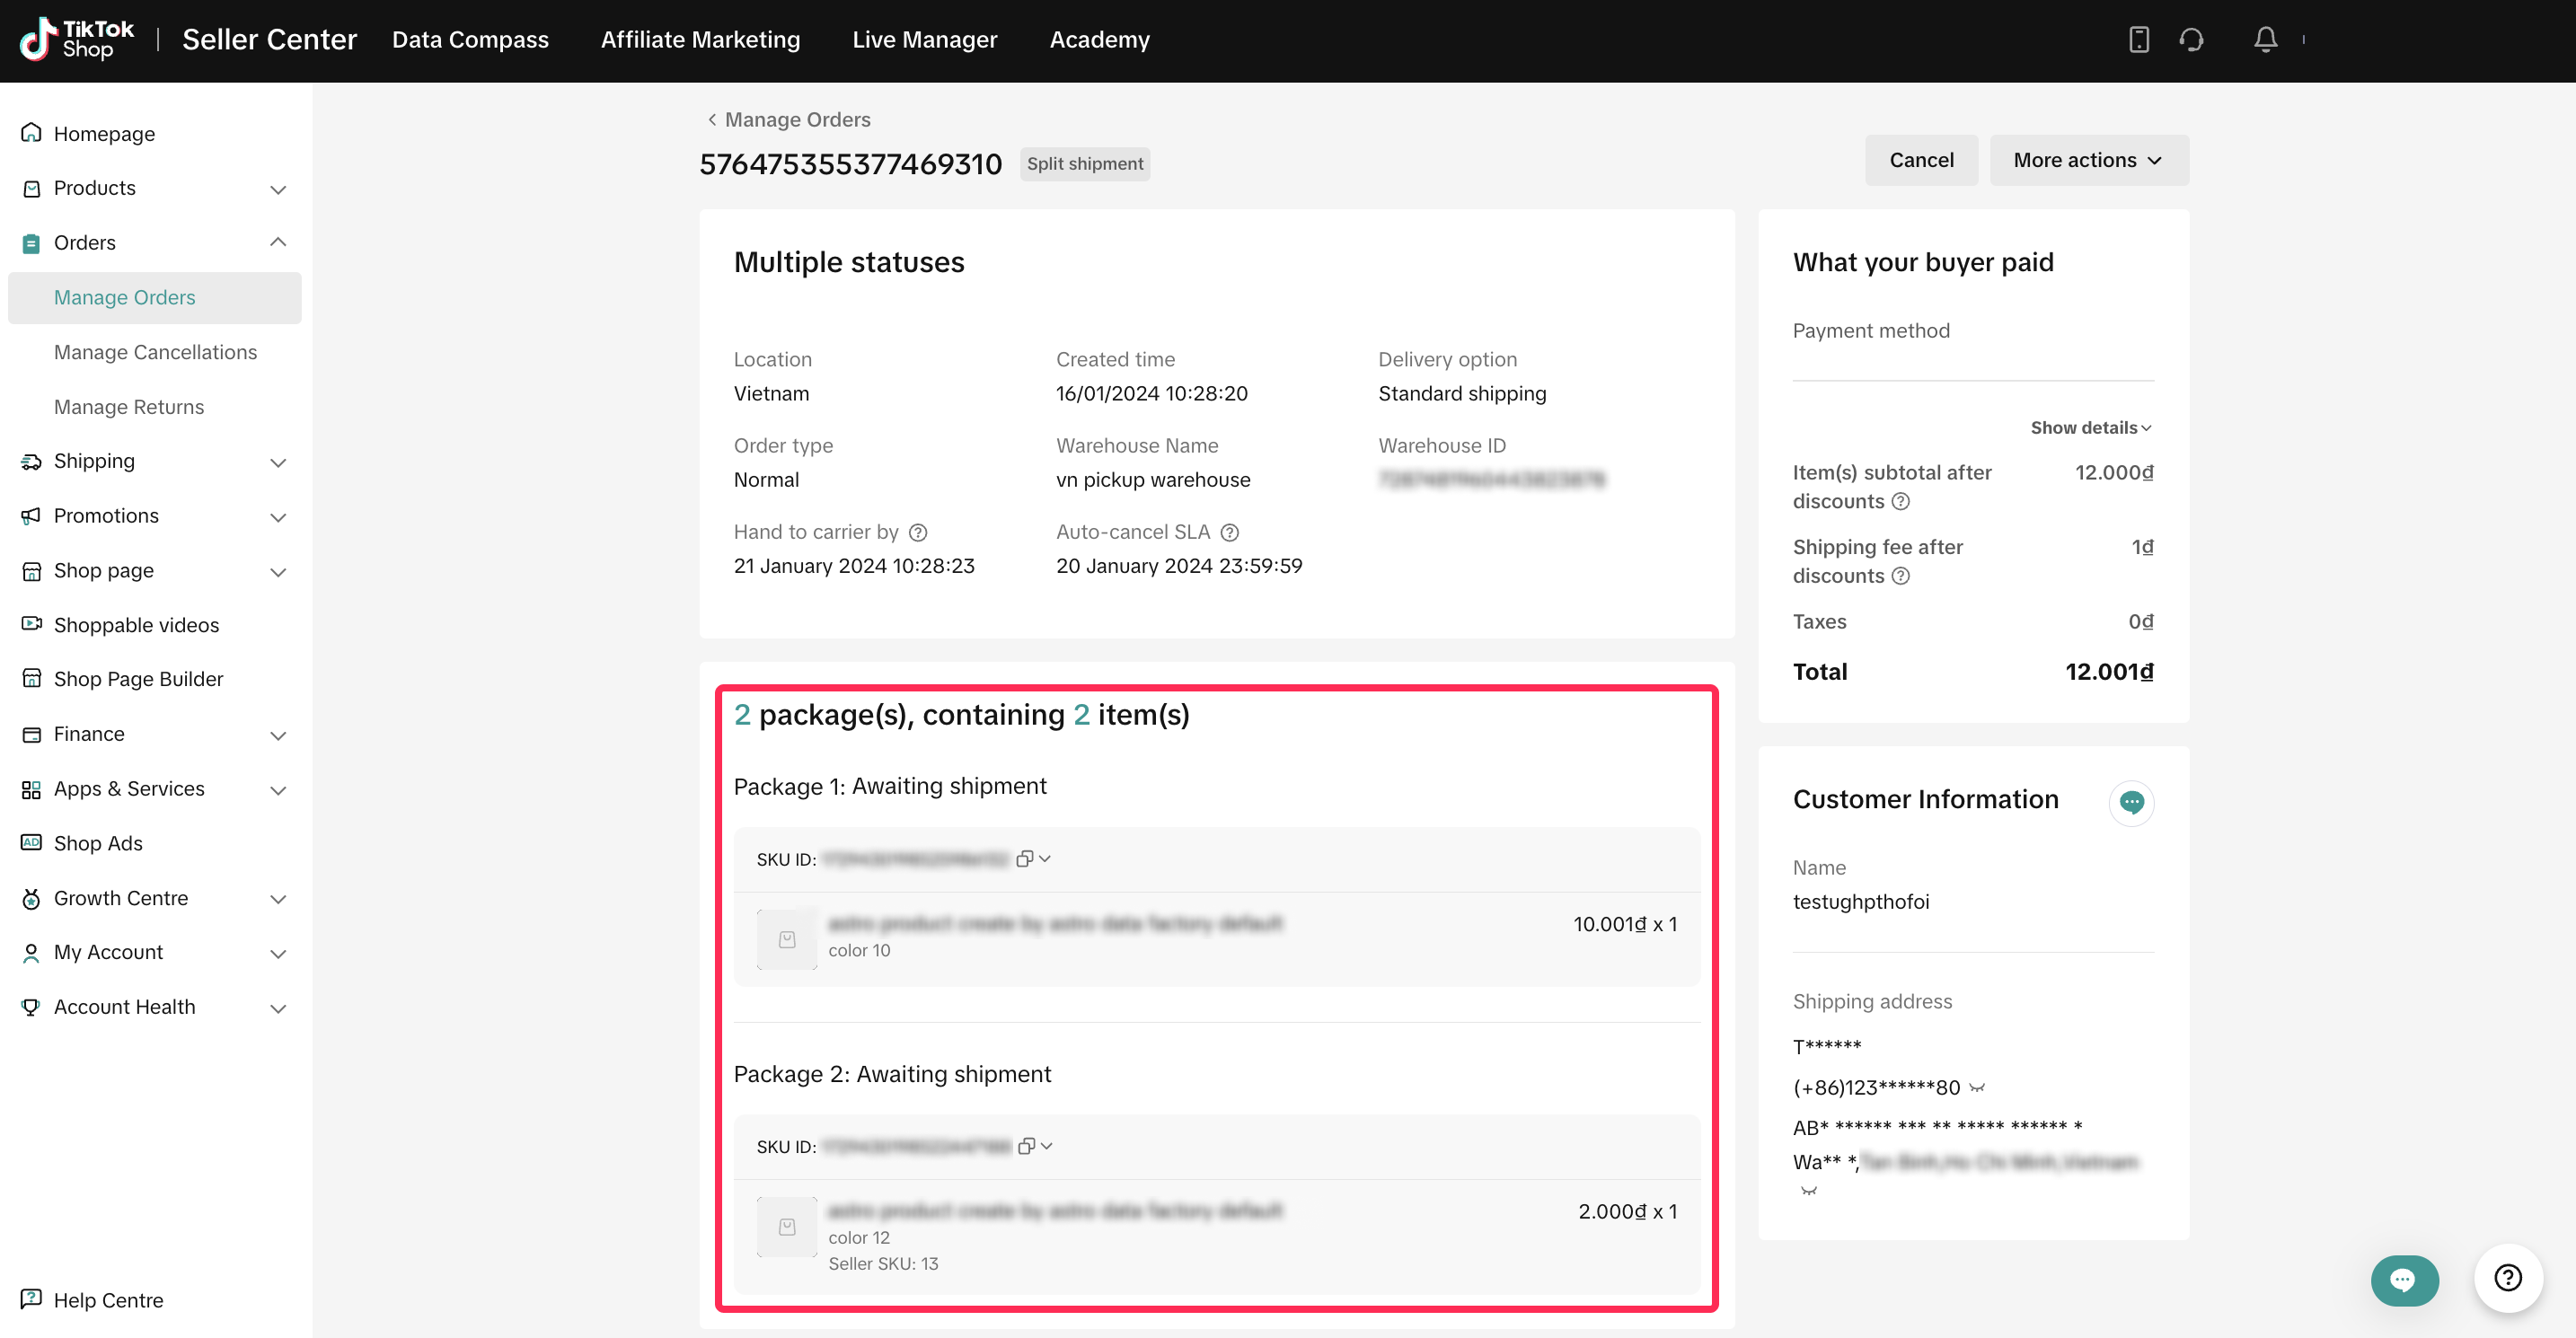The image size is (2576, 1338).
Task: Reveal the masked shipping address eye icon
Action: 1808,1191
